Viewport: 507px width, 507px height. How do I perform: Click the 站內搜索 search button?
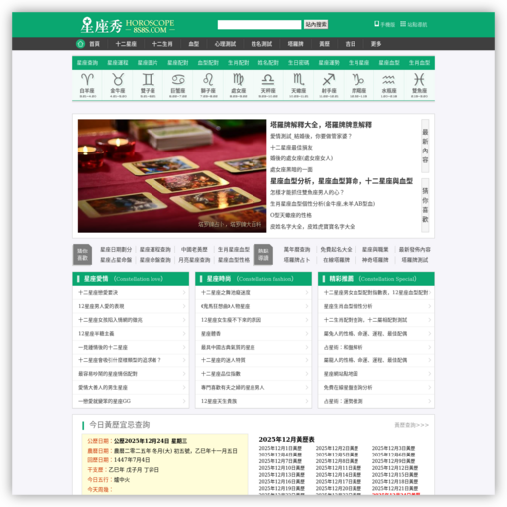click(316, 24)
